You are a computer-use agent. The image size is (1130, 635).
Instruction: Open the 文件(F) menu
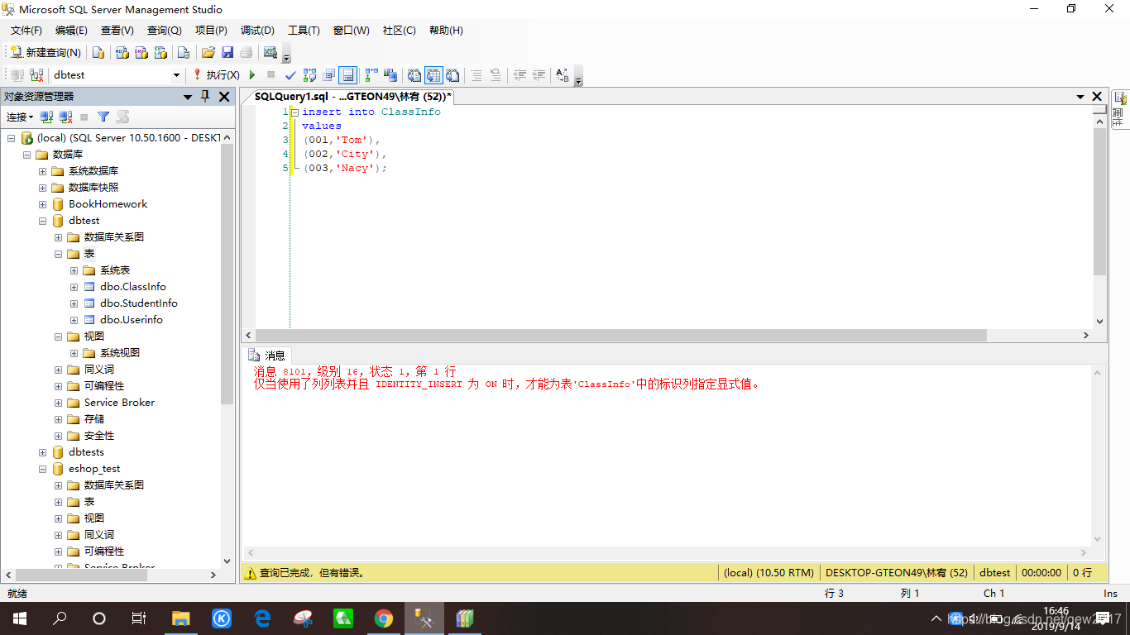[26, 31]
